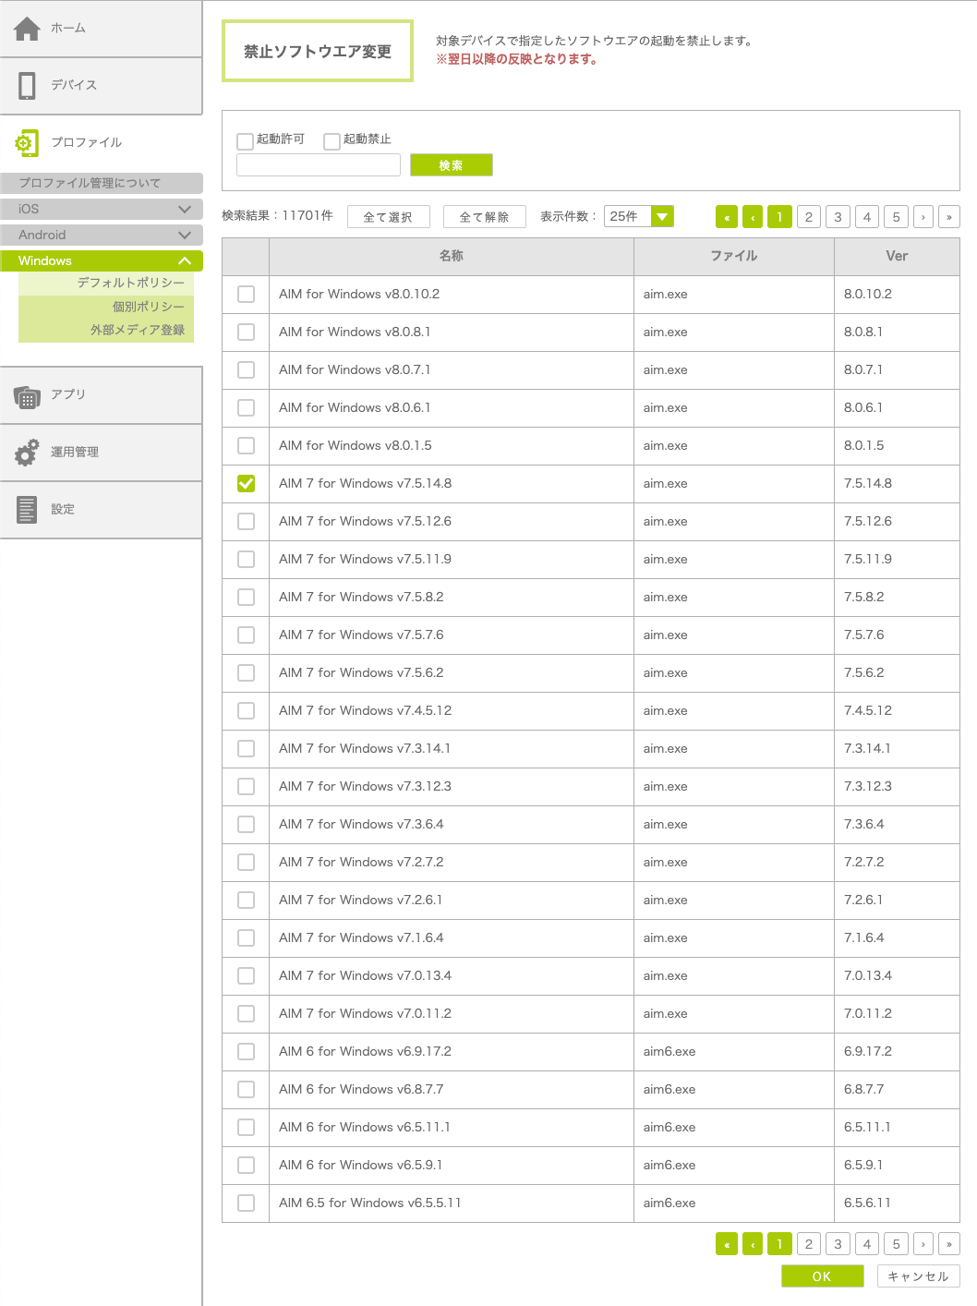Click the 名称 column header
This screenshot has height=1306, width=977.
pyautogui.click(x=452, y=256)
